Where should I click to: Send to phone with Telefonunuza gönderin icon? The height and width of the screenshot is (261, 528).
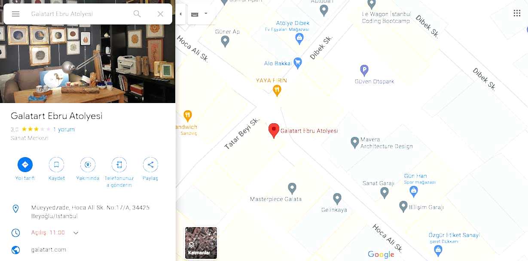pos(119,165)
